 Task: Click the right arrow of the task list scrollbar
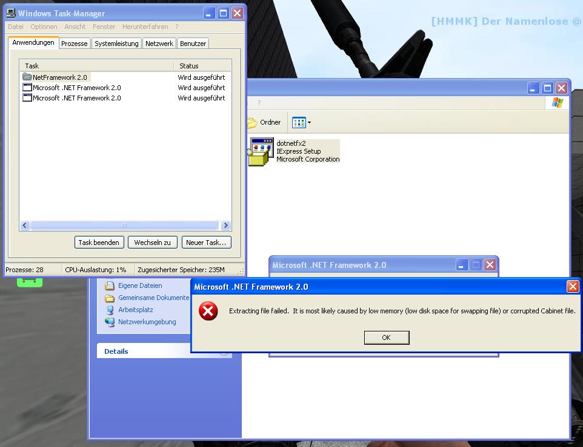tap(225, 225)
